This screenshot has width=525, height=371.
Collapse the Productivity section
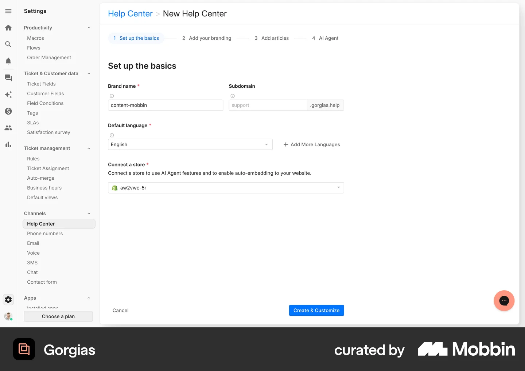coord(89,28)
